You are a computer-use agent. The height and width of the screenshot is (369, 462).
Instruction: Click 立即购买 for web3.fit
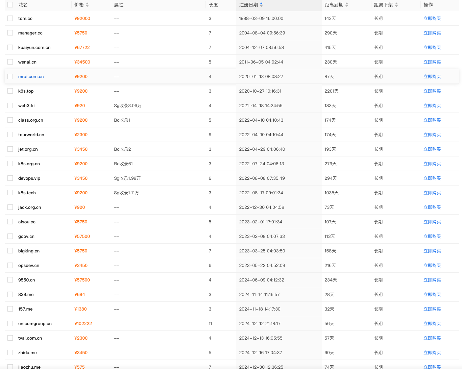(x=432, y=106)
